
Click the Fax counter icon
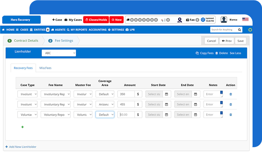tap(192, 20)
